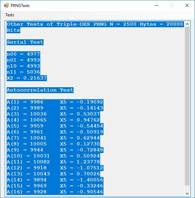195x198 pixels.
Task: Click the 'A(4) = 10065' entry
Action: 27,120
